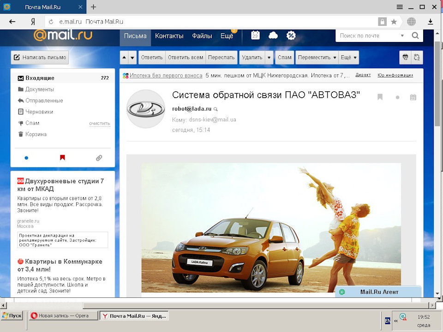Click the magnifier search icon in mail search
This screenshot has height=332, width=443.
(x=415, y=36)
